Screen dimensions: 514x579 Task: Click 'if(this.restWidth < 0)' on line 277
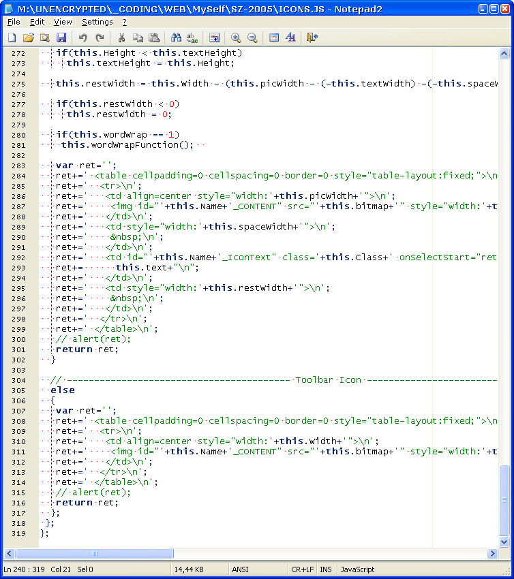tap(118, 104)
